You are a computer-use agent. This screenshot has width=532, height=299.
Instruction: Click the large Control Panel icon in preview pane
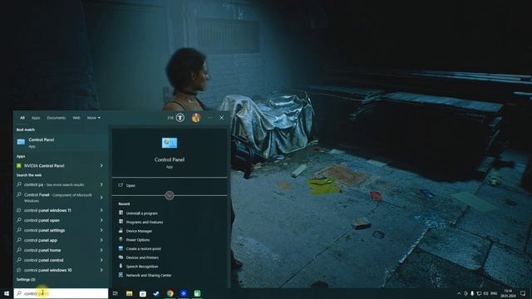point(170,143)
